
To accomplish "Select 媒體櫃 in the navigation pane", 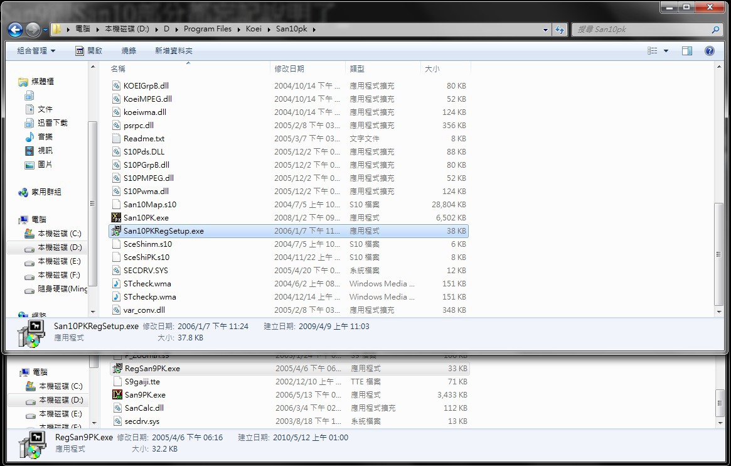I will [x=36, y=82].
